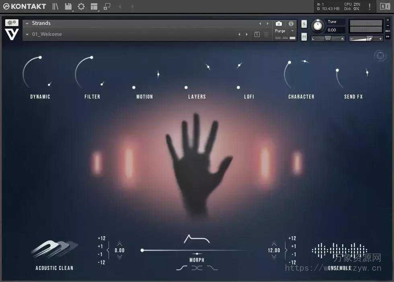Click the workspace layout icon in the header
394x282 pixels.
[94, 7]
